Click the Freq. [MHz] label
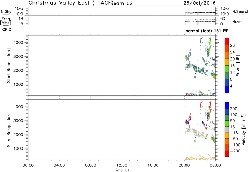The width and height of the screenshot is (249, 172). 6,21
